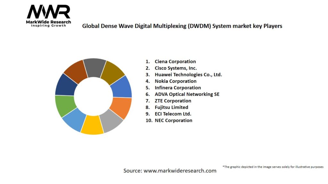
Task: Click Fujitsu Limited list entry
Action: [171, 107]
